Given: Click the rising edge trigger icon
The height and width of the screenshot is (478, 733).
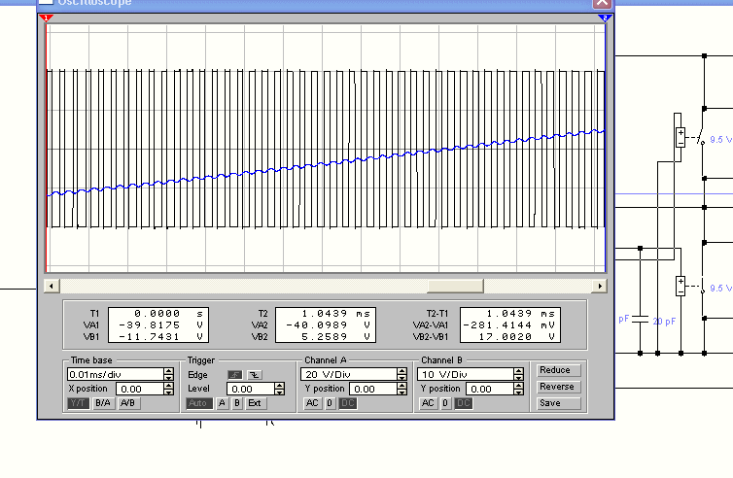Looking at the screenshot, I should click(x=234, y=375).
